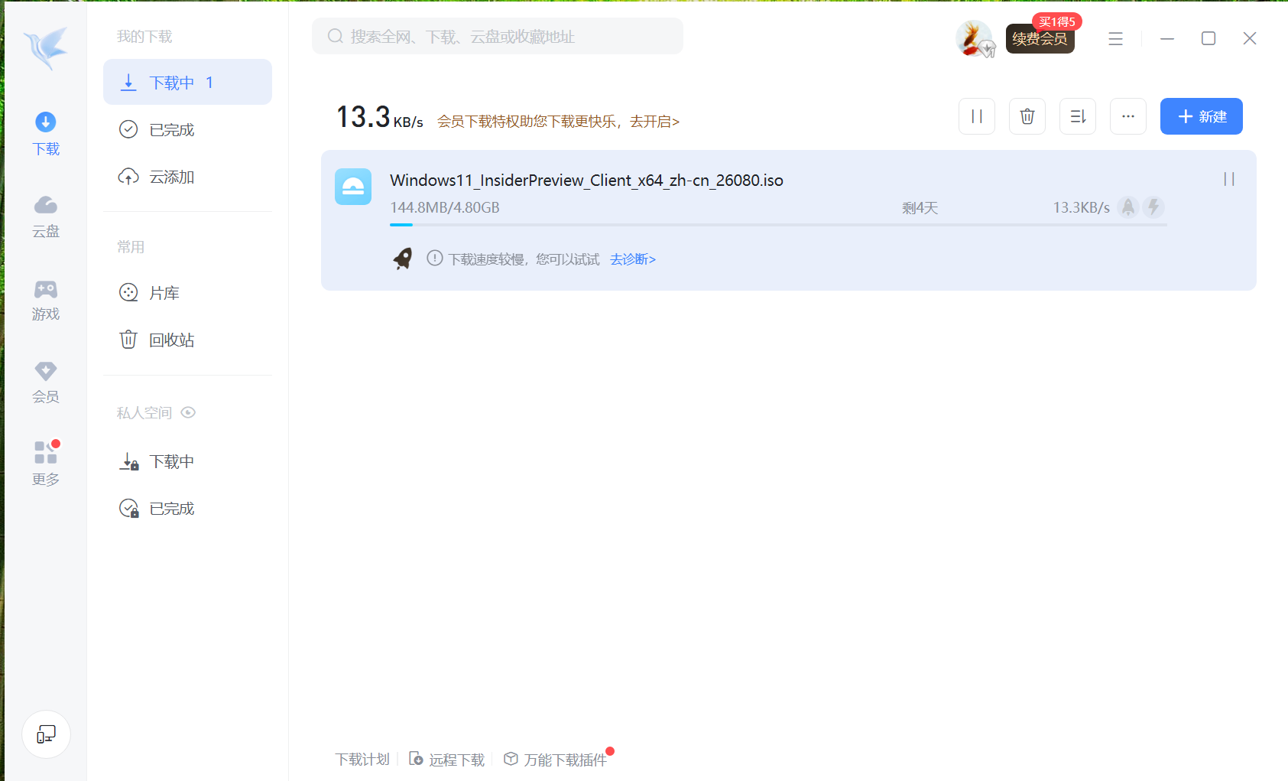Click the device screen icon at bottom-left
The image size is (1288, 781).
46,734
